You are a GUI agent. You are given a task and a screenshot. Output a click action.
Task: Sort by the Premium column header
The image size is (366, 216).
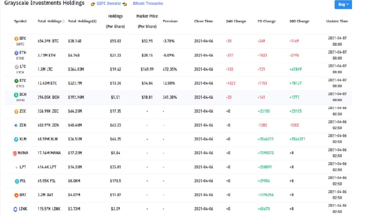[x=170, y=21]
